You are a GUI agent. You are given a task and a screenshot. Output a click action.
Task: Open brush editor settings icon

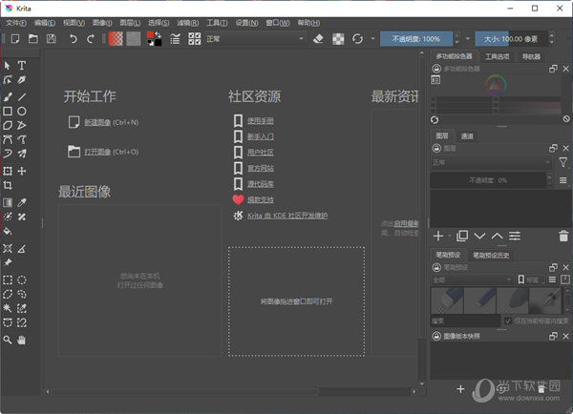pos(175,39)
